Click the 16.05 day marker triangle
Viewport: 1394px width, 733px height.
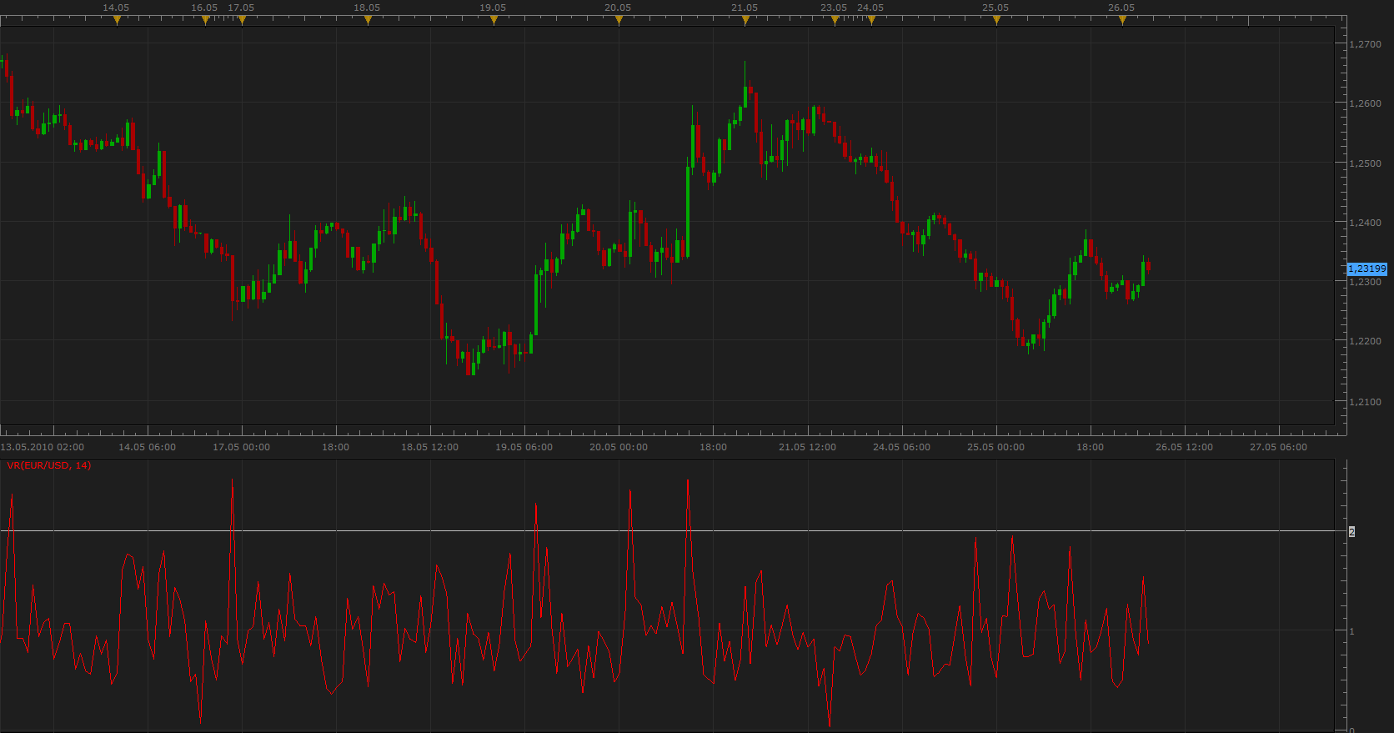(x=205, y=21)
